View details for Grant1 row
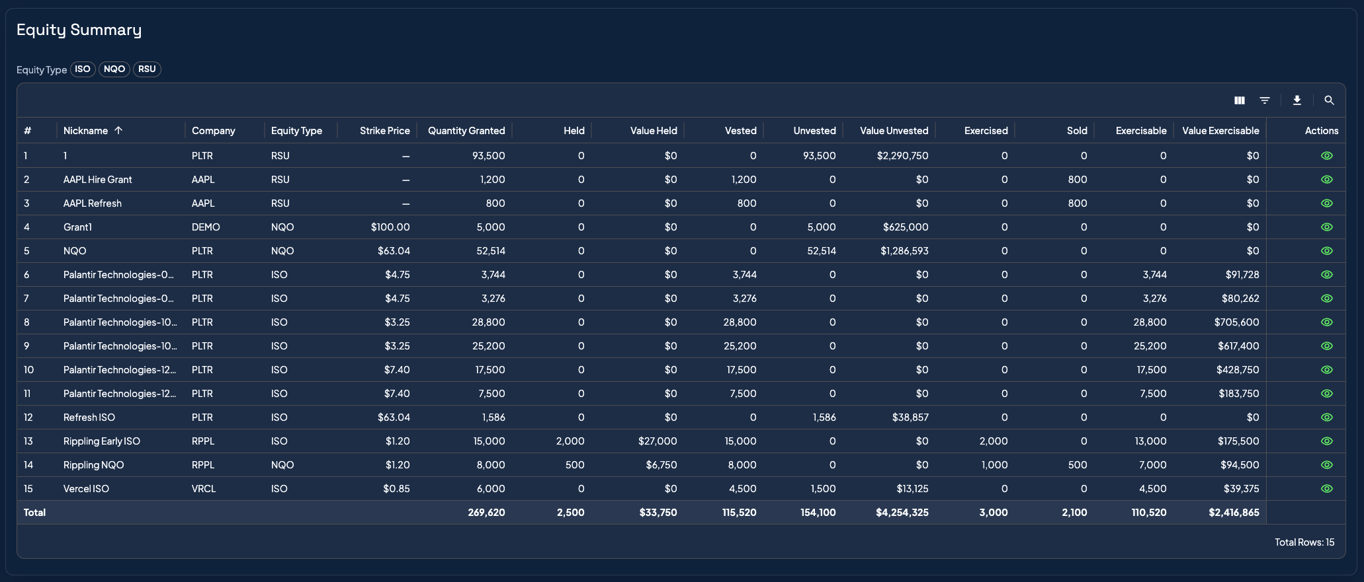Screen dimensions: 1364x582 click(1326, 227)
